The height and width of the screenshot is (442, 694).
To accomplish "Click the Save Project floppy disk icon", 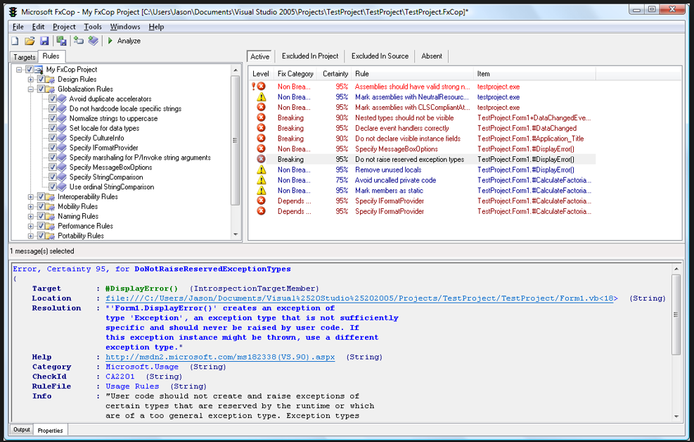I will (x=44, y=41).
